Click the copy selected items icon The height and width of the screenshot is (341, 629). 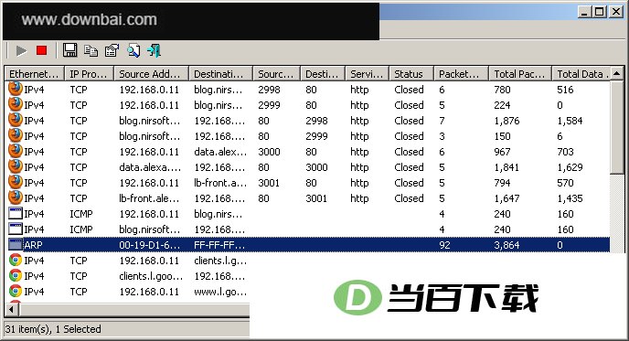(x=91, y=50)
